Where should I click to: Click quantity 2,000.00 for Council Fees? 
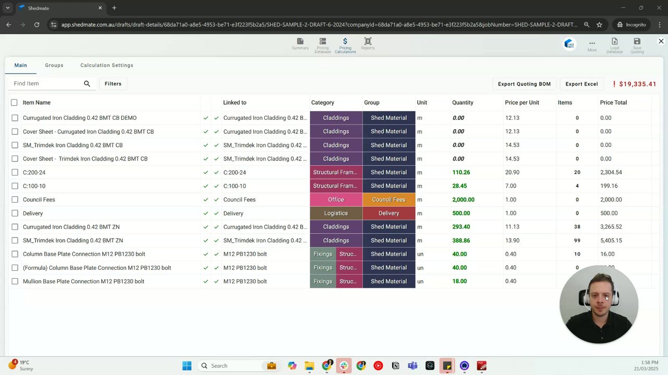(463, 199)
